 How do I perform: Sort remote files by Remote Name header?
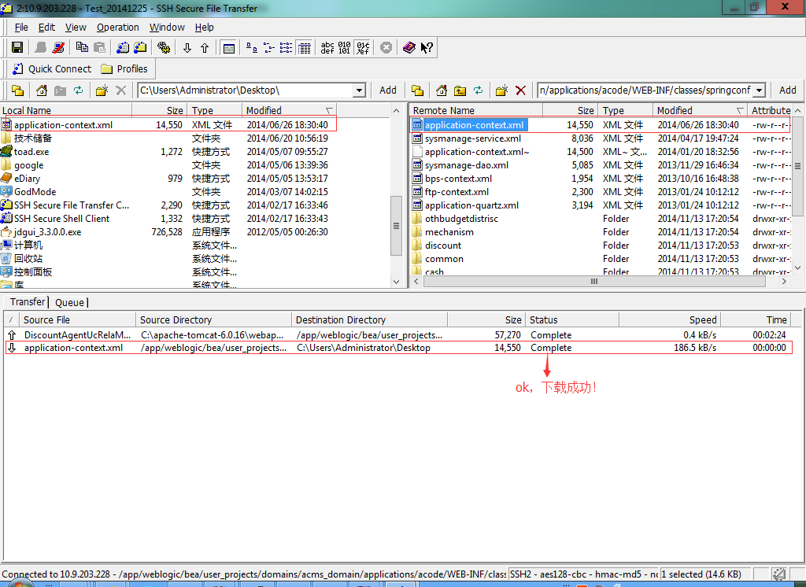coord(475,110)
